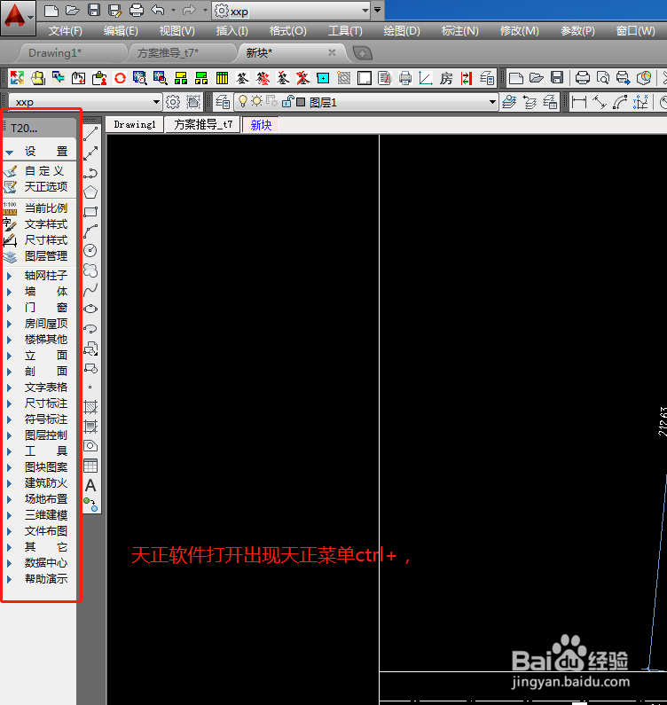This screenshot has height=705, width=667.
Task: Click the Linear dimension icon
Action: tap(579, 102)
